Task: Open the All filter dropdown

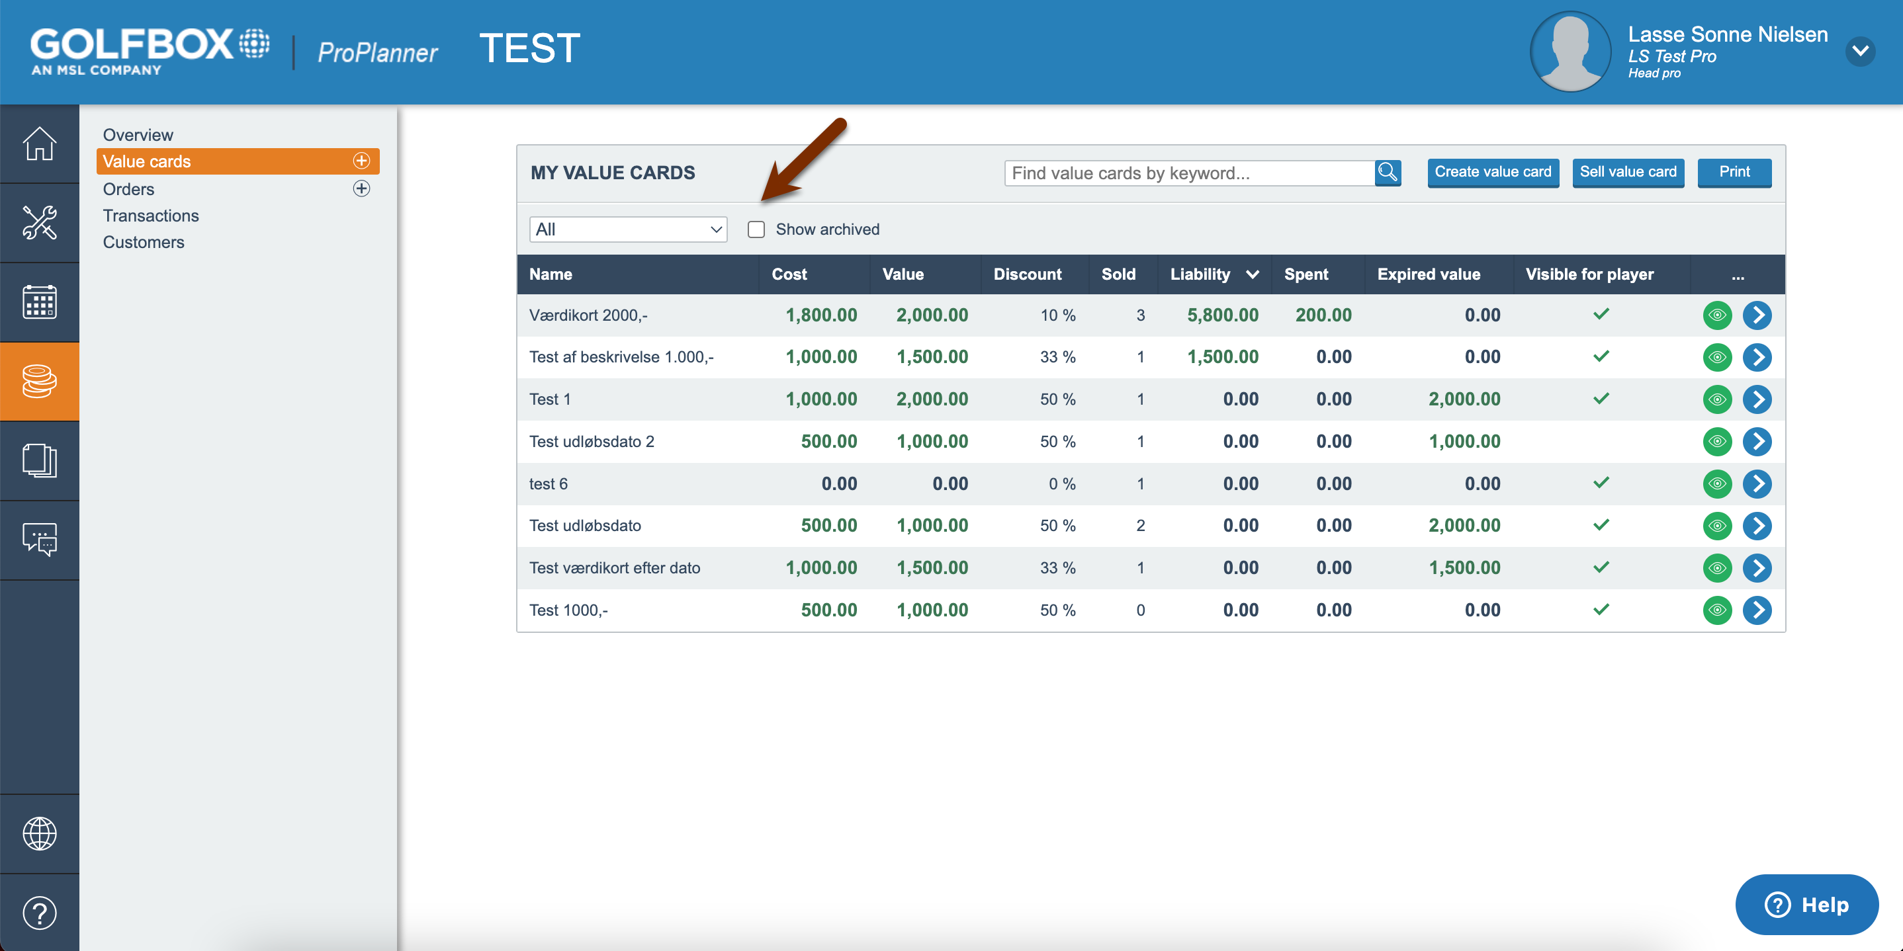Action: point(628,229)
